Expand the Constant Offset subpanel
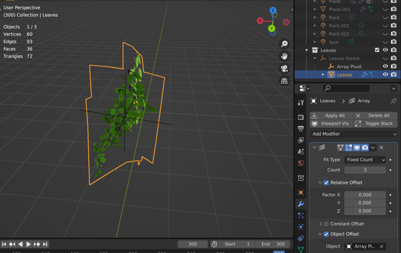The width and height of the screenshot is (401, 253). click(320, 224)
